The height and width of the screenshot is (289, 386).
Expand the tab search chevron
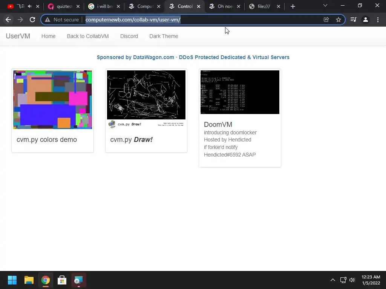pyautogui.click(x=325, y=5)
